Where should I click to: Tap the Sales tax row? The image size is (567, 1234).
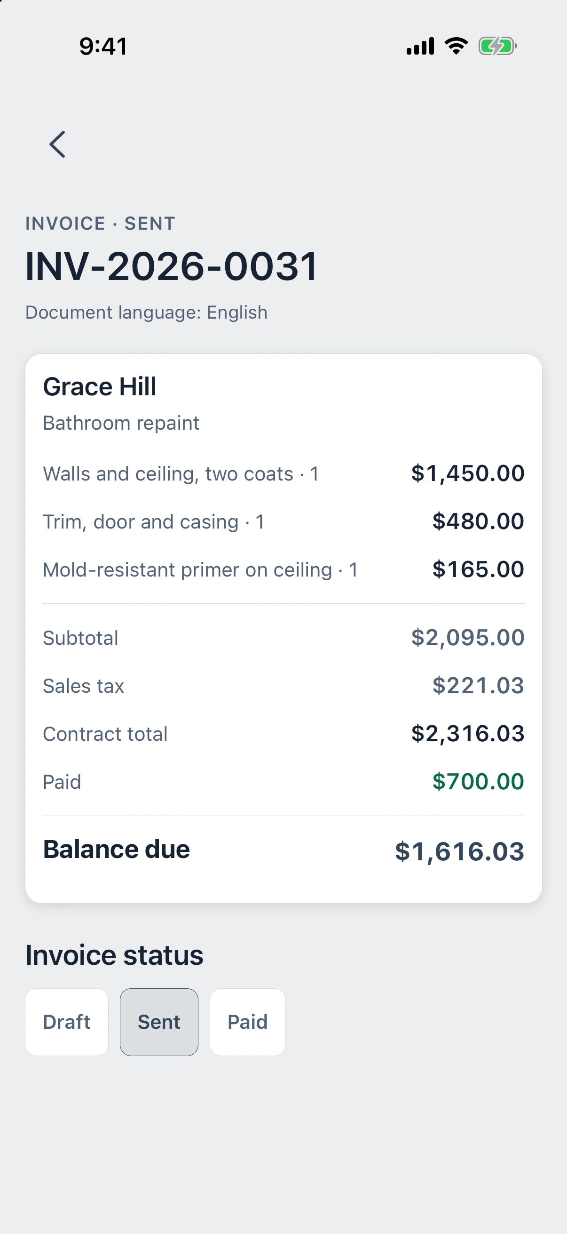(x=284, y=686)
